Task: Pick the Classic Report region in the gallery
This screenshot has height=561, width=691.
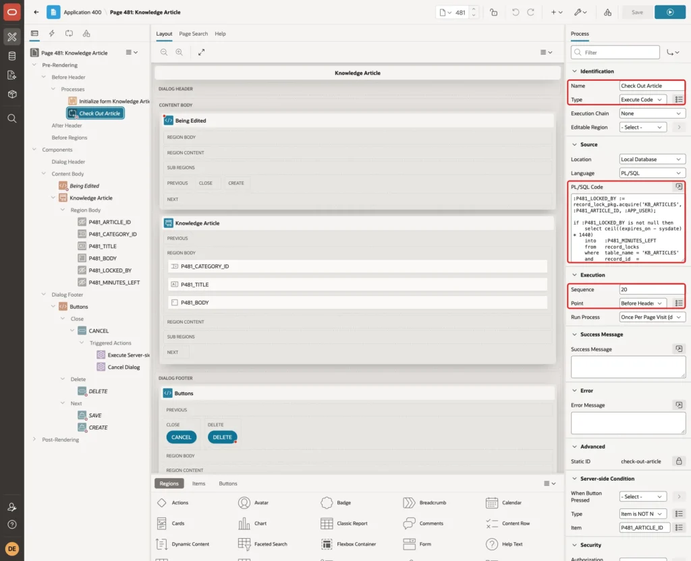Action: click(x=345, y=523)
